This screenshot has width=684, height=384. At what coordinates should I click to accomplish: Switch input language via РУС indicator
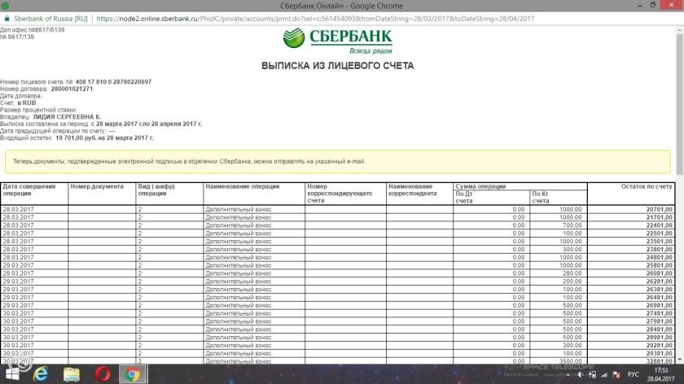coord(634,374)
